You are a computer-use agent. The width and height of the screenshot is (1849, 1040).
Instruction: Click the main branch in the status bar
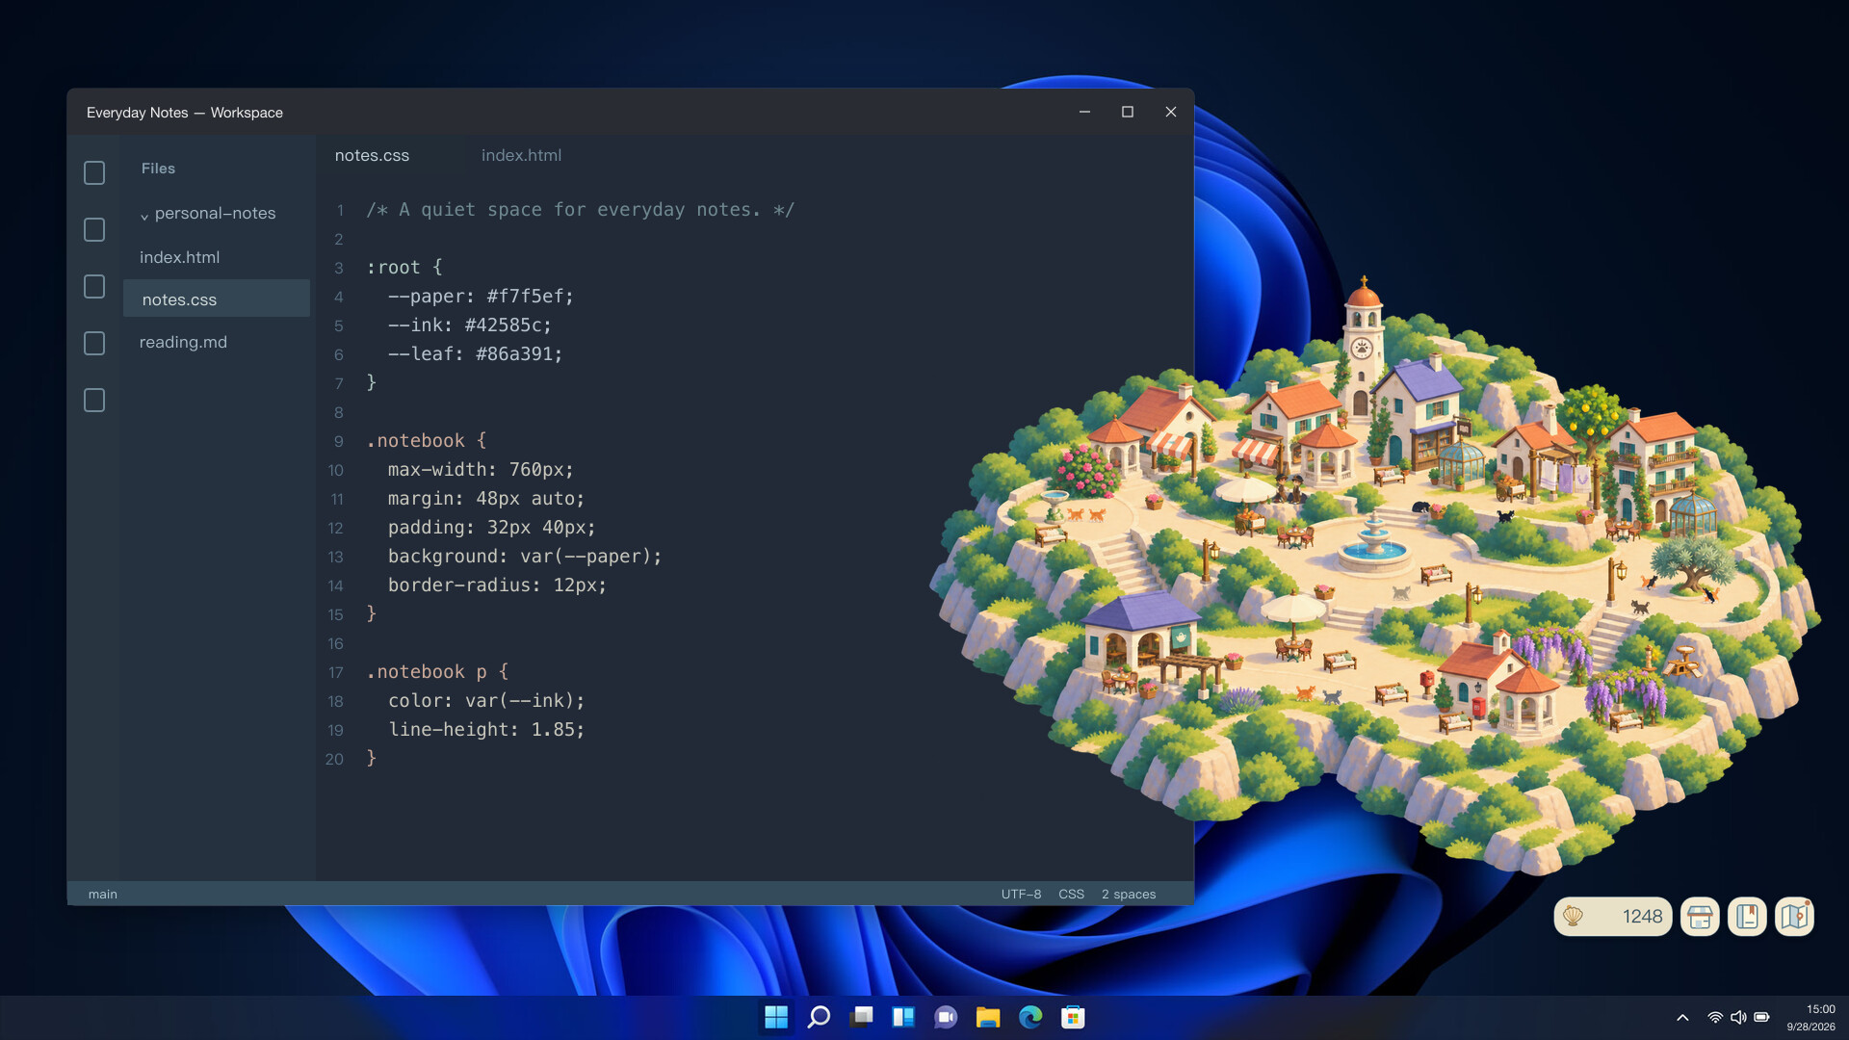point(103,894)
